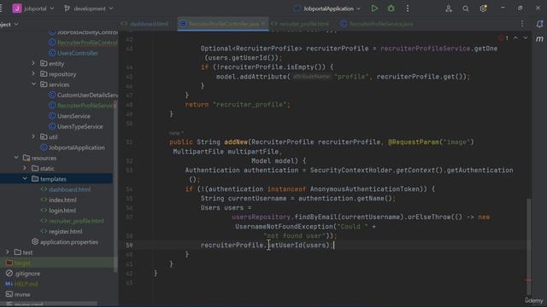The width and height of the screenshot is (547, 307).
Task: Open dashboard.html in templates
Action: click(66, 189)
